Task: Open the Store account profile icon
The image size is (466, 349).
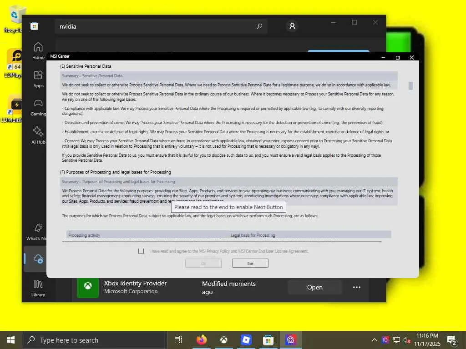Action: click(x=292, y=26)
